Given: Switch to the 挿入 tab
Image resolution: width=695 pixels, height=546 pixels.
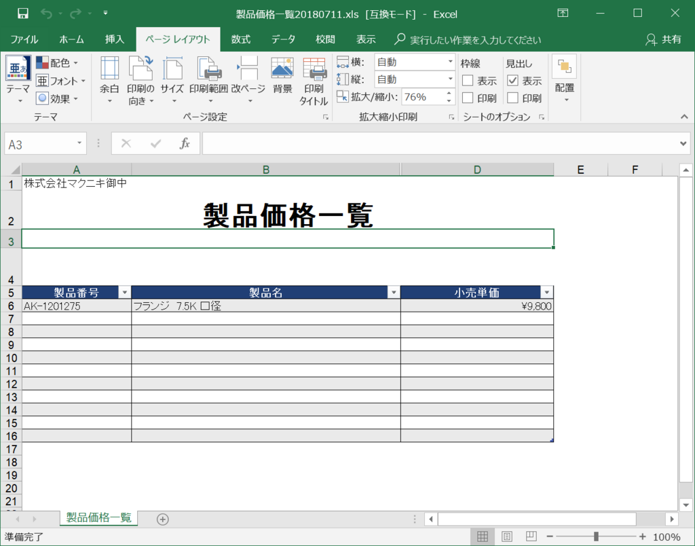Looking at the screenshot, I should click(114, 39).
